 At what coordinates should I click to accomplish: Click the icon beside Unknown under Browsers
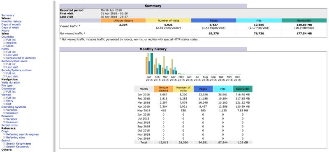[5, 123]
